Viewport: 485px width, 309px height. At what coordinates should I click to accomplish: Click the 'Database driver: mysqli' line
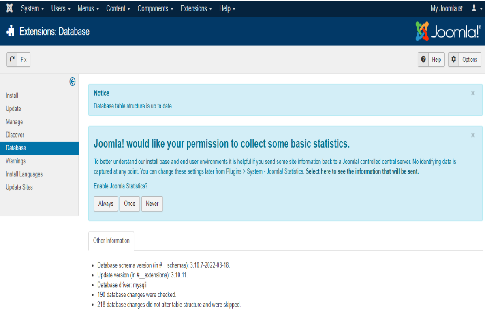coord(122,285)
